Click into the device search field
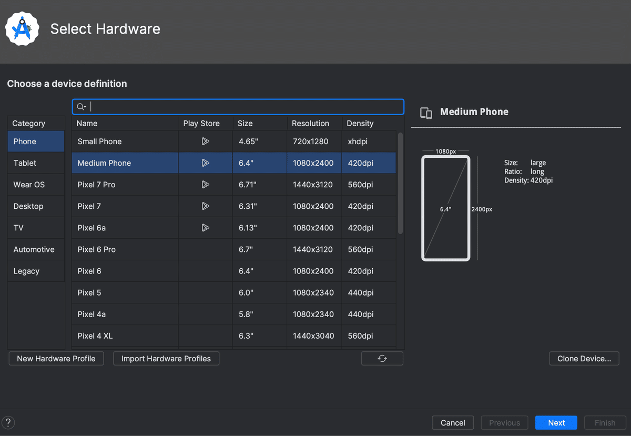Screen dimensions: 631x436 (x=238, y=107)
